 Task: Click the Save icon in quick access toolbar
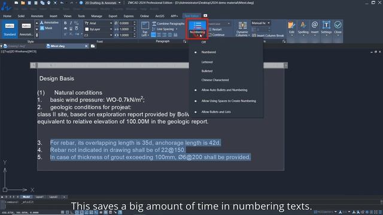(29, 2)
